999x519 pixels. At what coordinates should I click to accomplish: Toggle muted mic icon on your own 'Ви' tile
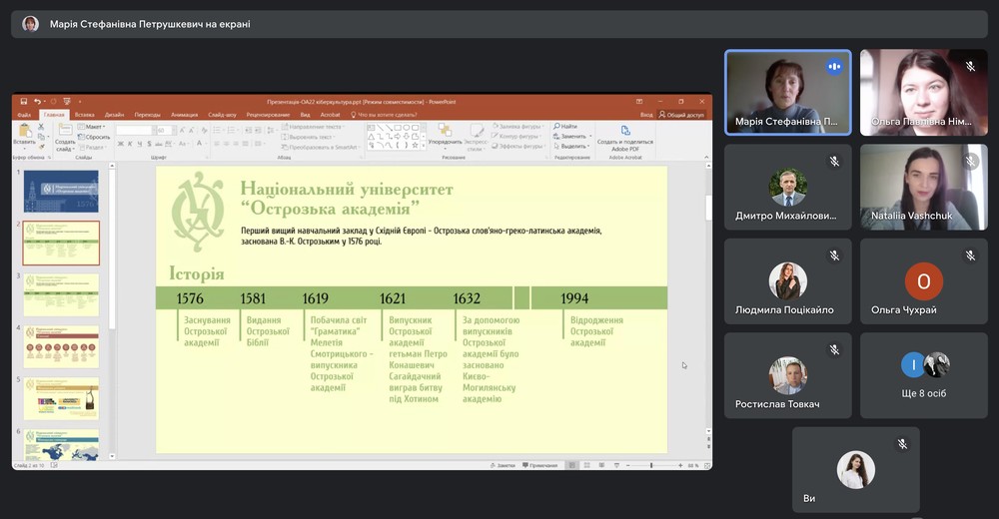[902, 444]
